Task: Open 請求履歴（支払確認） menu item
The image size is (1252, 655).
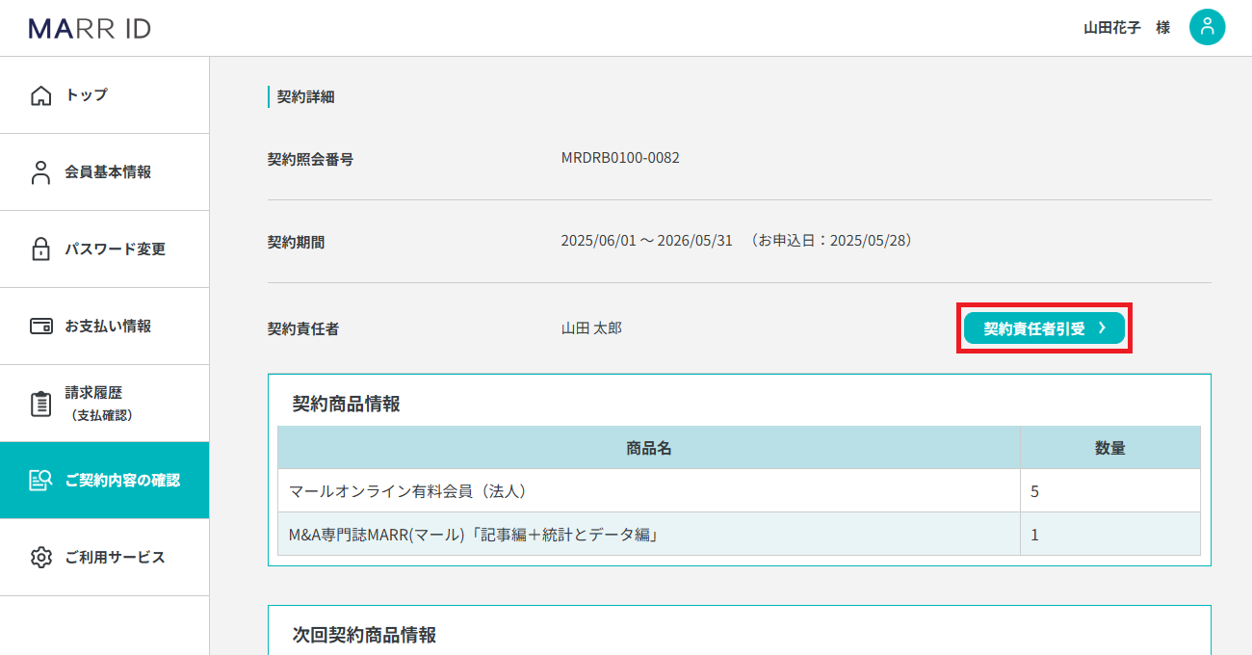Action: pyautogui.click(x=104, y=404)
